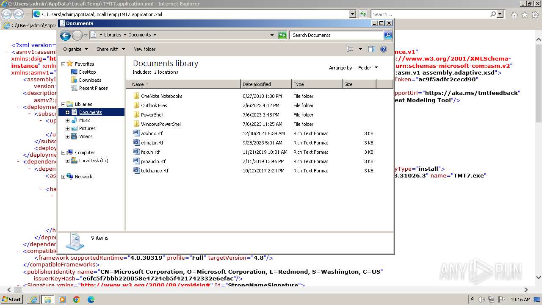Expand the Documents library tree node
Image resolution: width=542 pixels, height=305 pixels.
click(x=67, y=113)
